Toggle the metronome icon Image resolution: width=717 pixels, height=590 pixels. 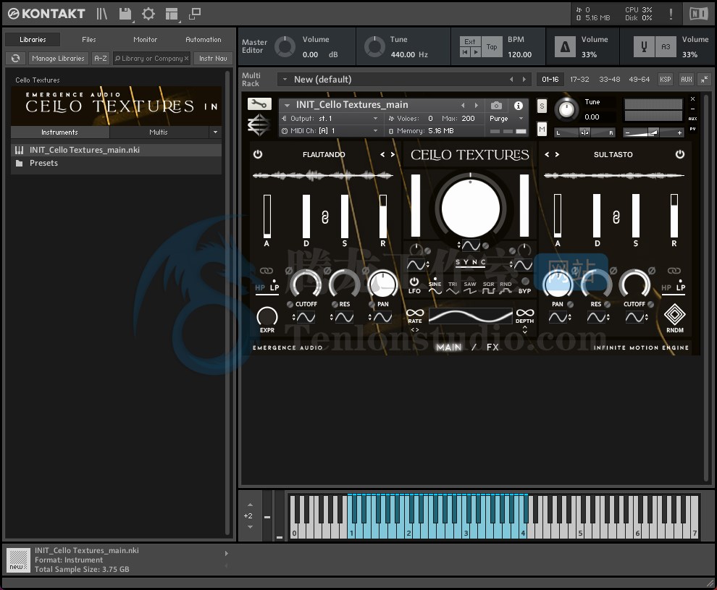pyautogui.click(x=565, y=46)
